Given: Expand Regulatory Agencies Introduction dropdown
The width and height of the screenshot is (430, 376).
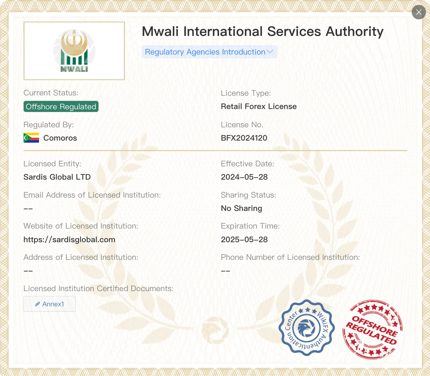Looking at the screenshot, I should tap(209, 52).
